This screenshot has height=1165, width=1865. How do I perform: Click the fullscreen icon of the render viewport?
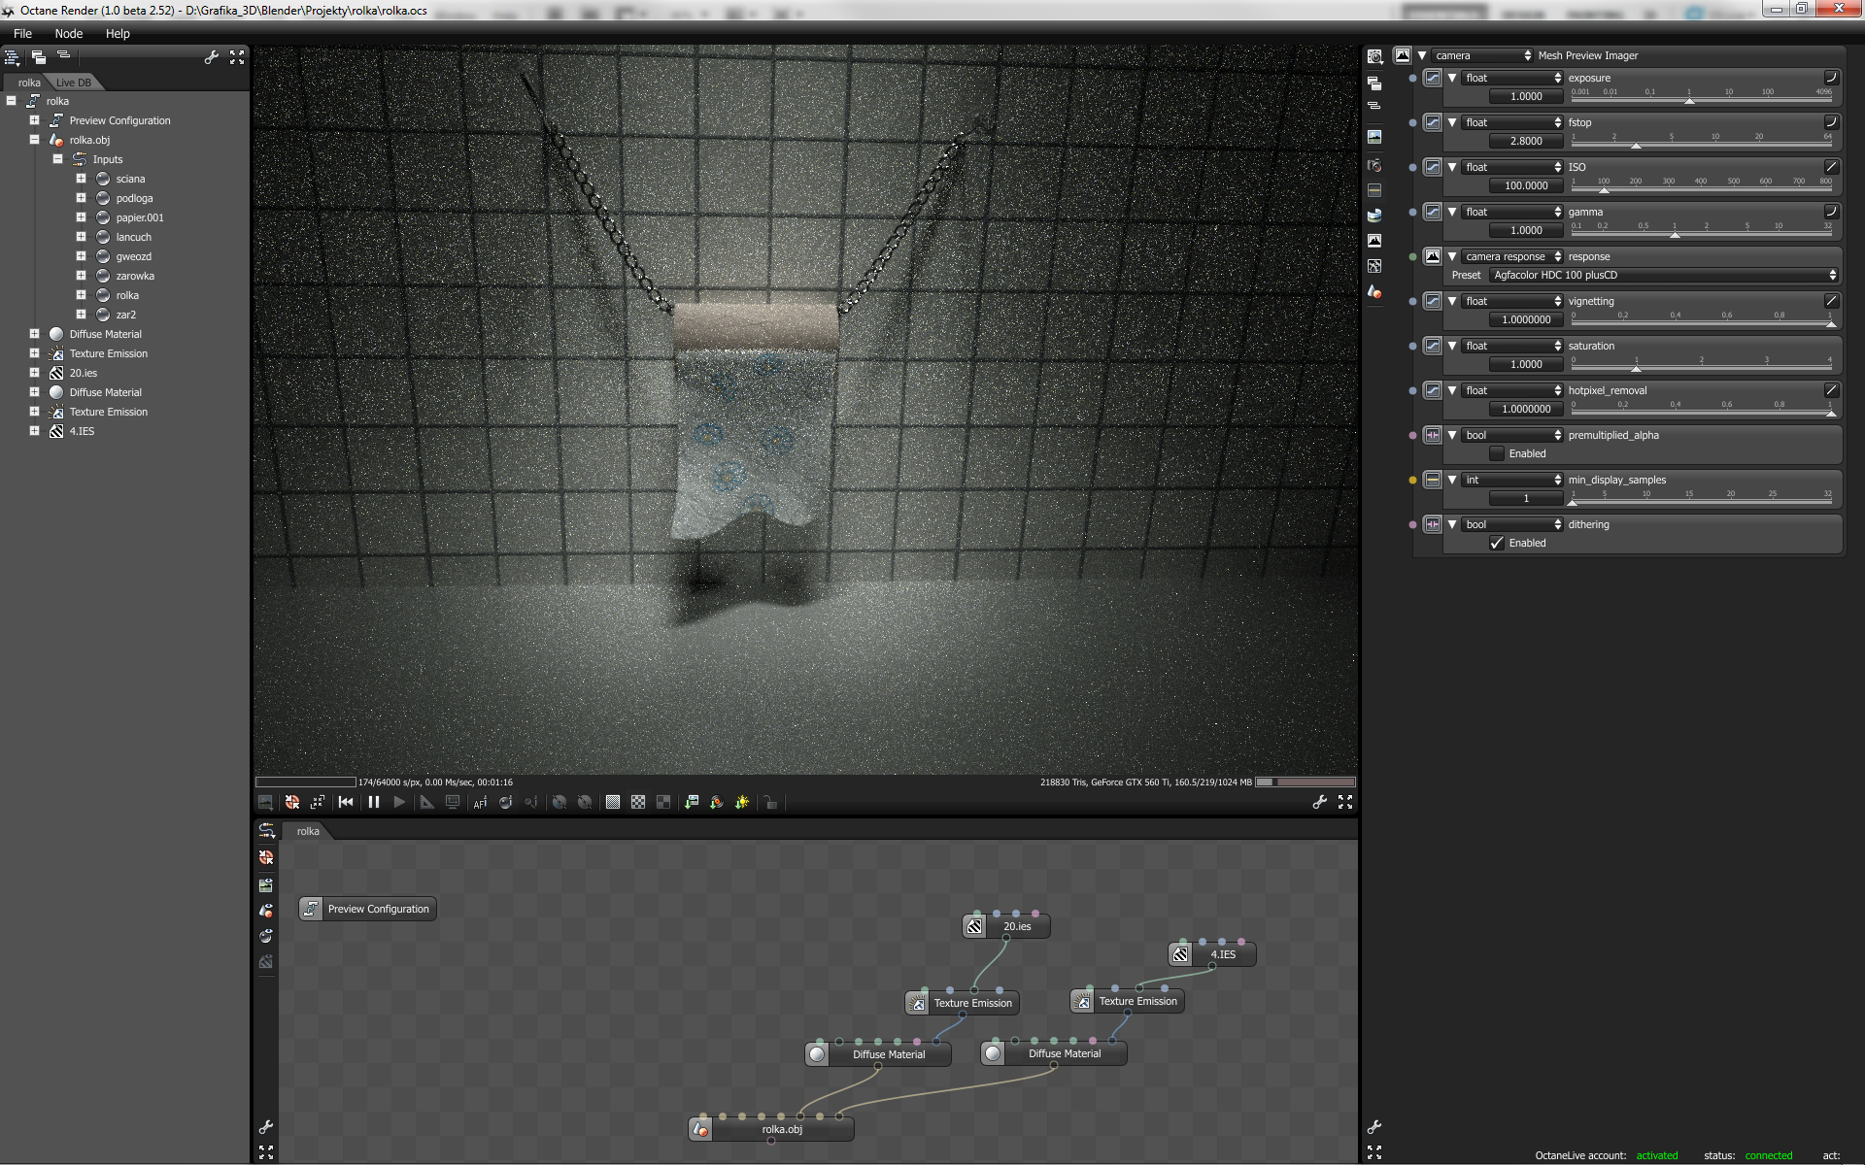1345,802
